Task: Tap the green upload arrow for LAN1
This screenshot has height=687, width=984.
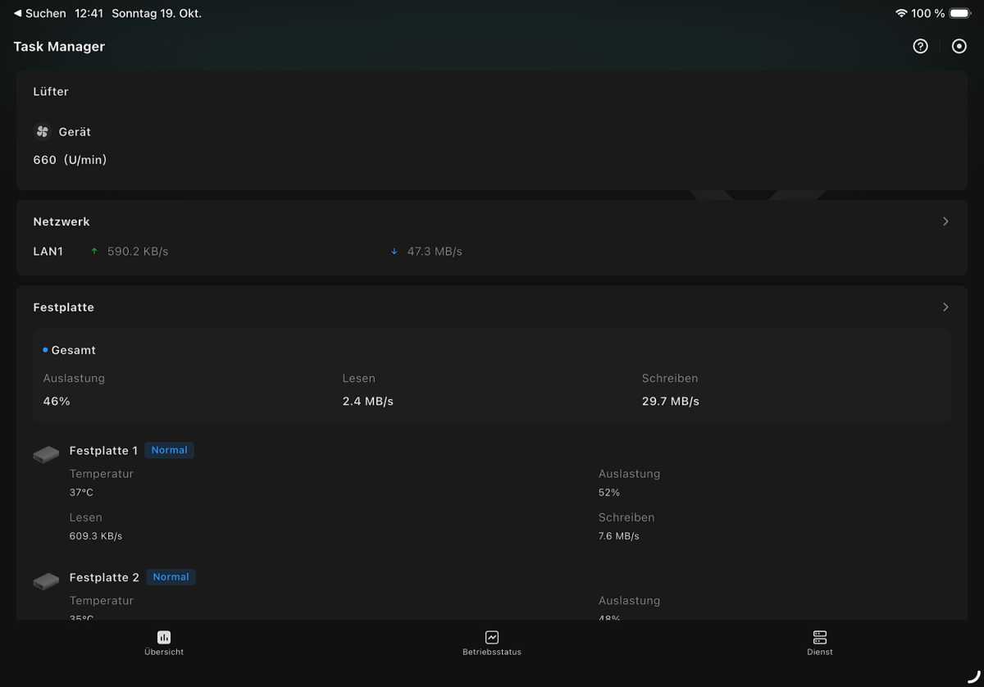Action: click(x=94, y=252)
